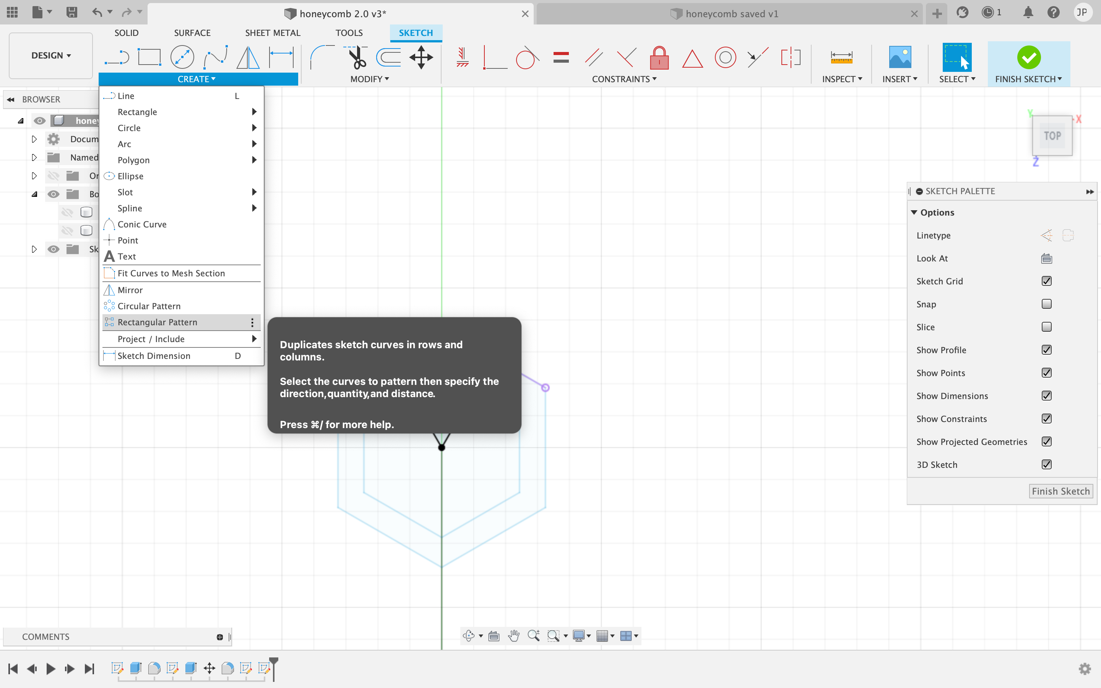The image size is (1101, 688).
Task: Apply the Perpendicular constraint icon
Action: pyautogui.click(x=627, y=58)
